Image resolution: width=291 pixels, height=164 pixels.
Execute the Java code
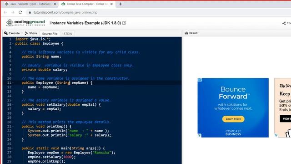pyautogui.click(x=12, y=33)
